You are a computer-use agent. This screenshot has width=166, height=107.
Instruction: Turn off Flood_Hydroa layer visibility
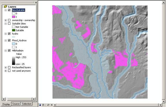click(x=9, y=40)
